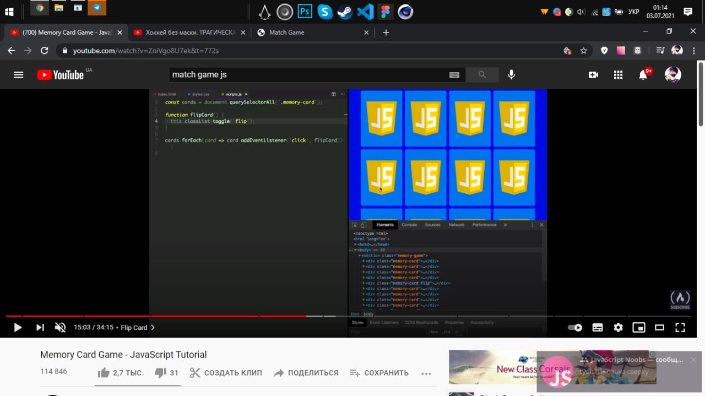Switch the УКР keyboard language
705x396 pixels.
(x=634, y=12)
